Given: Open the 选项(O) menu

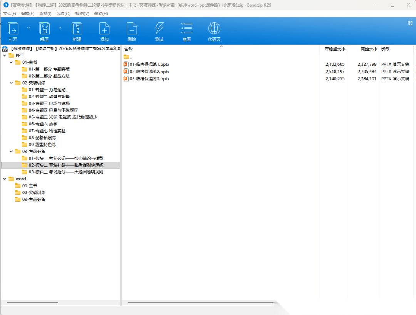Looking at the screenshot, I should tap(63, 13).
